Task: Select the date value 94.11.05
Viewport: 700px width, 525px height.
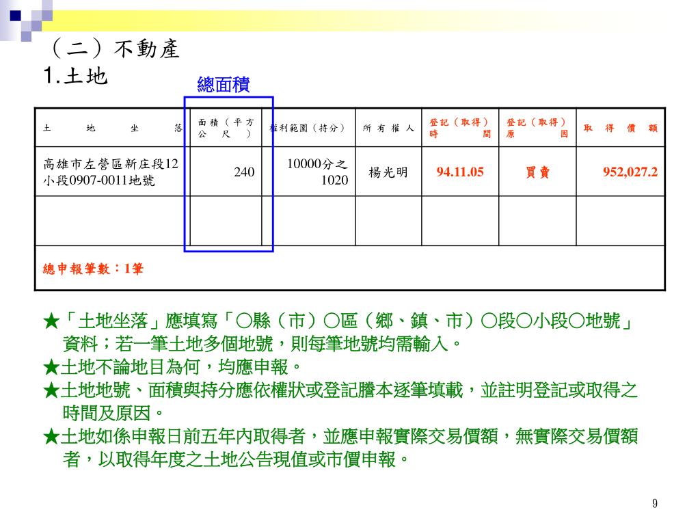Action: tap(460, 172)
